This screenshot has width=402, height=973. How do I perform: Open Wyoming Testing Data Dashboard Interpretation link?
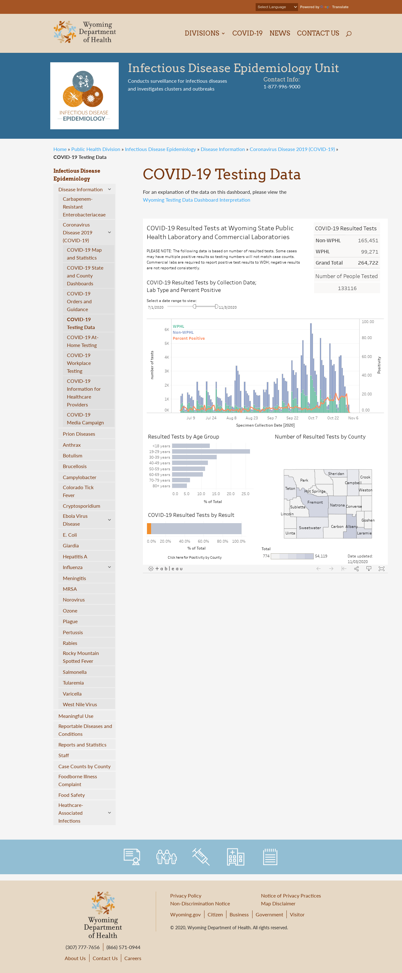point(197,200)
